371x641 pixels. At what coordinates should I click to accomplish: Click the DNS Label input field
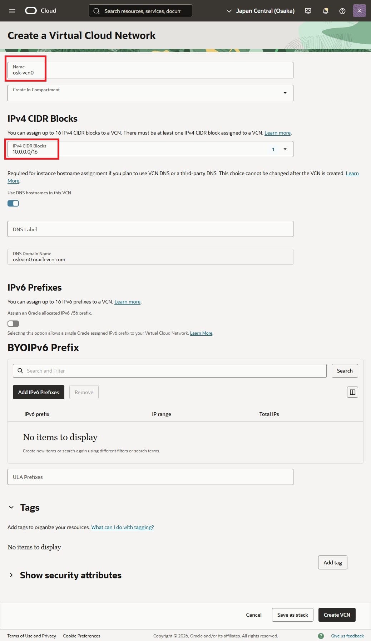[150, 229]
